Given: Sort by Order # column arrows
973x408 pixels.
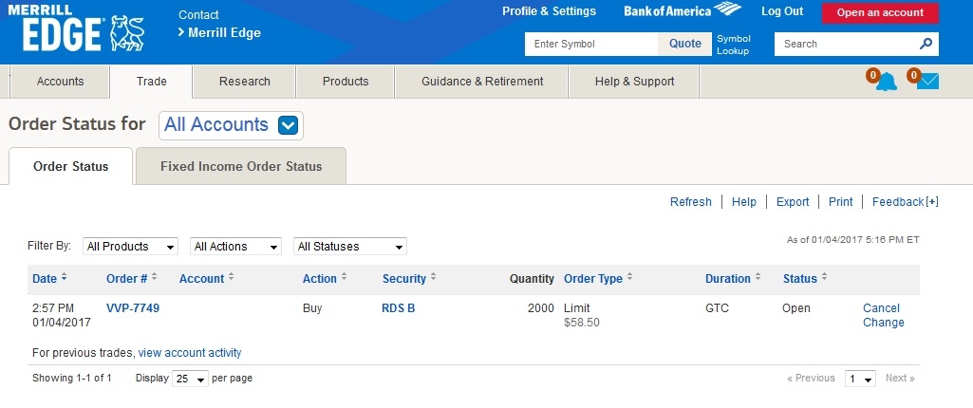Looking at the screenshot, I should click(x=154, y=278).
